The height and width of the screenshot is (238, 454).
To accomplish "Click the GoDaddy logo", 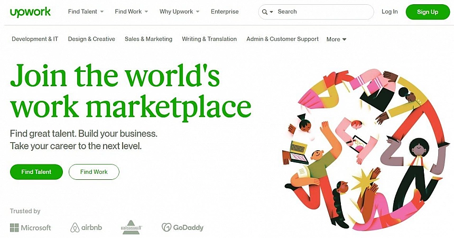I will pos(182,227).
